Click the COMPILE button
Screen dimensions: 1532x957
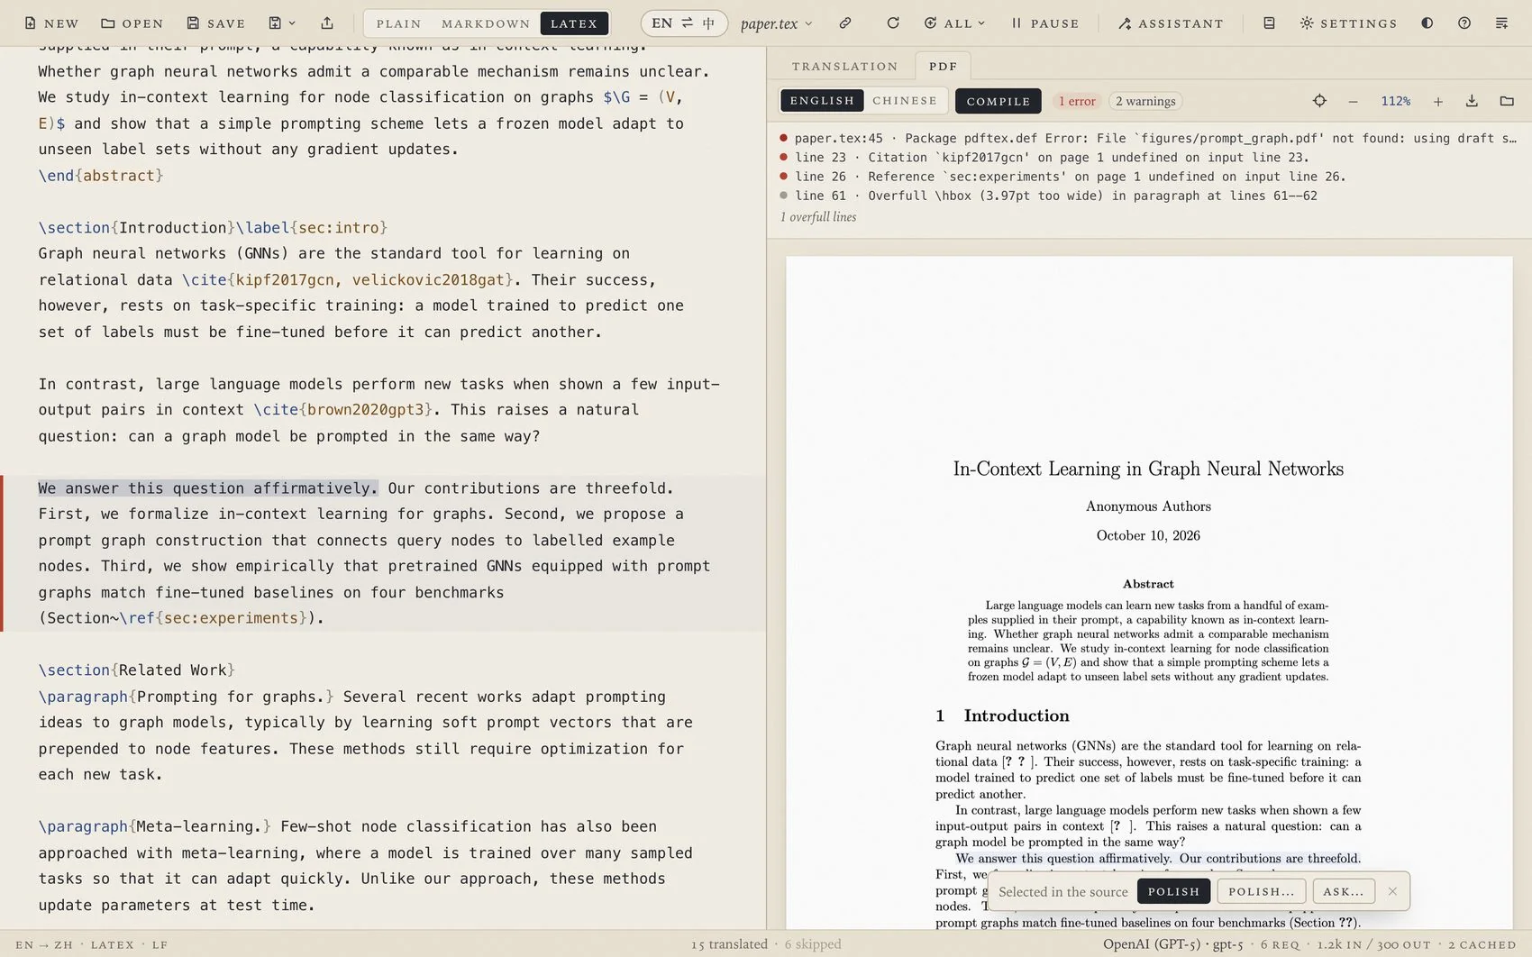[999, 101]
